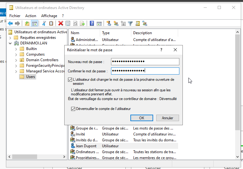The width and height of the screenshot is (243, 169).
Task: Open the Fichier menu
Action: [x=15, y=16]
